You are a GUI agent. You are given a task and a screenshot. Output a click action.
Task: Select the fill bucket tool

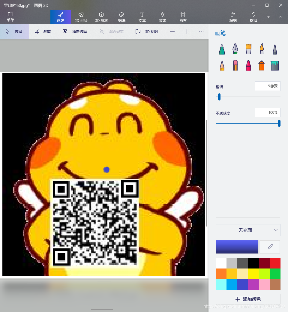275,65
